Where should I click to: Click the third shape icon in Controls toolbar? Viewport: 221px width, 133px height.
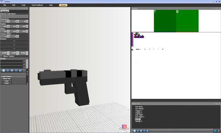click(12, 70)
